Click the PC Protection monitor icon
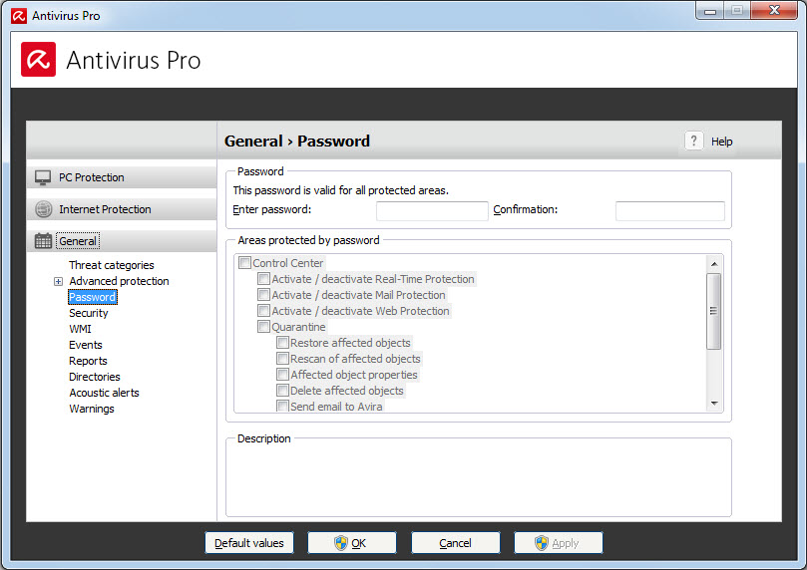Image resolution: width=807 pixels, height=570 pixels. coord(43,177)
